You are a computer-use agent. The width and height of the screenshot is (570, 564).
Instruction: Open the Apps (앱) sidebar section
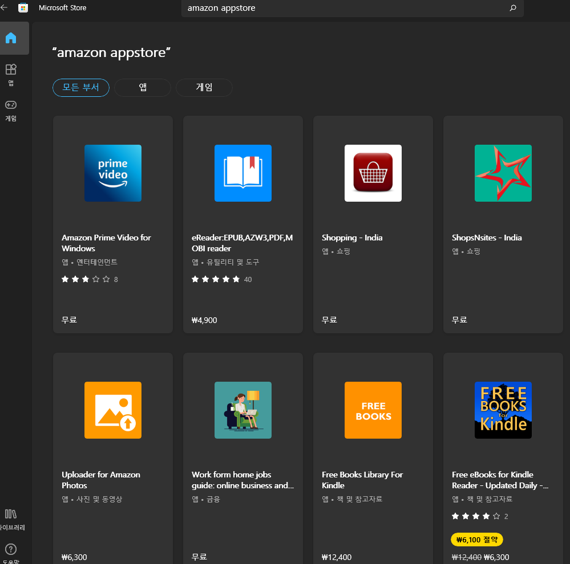(11, 75)
